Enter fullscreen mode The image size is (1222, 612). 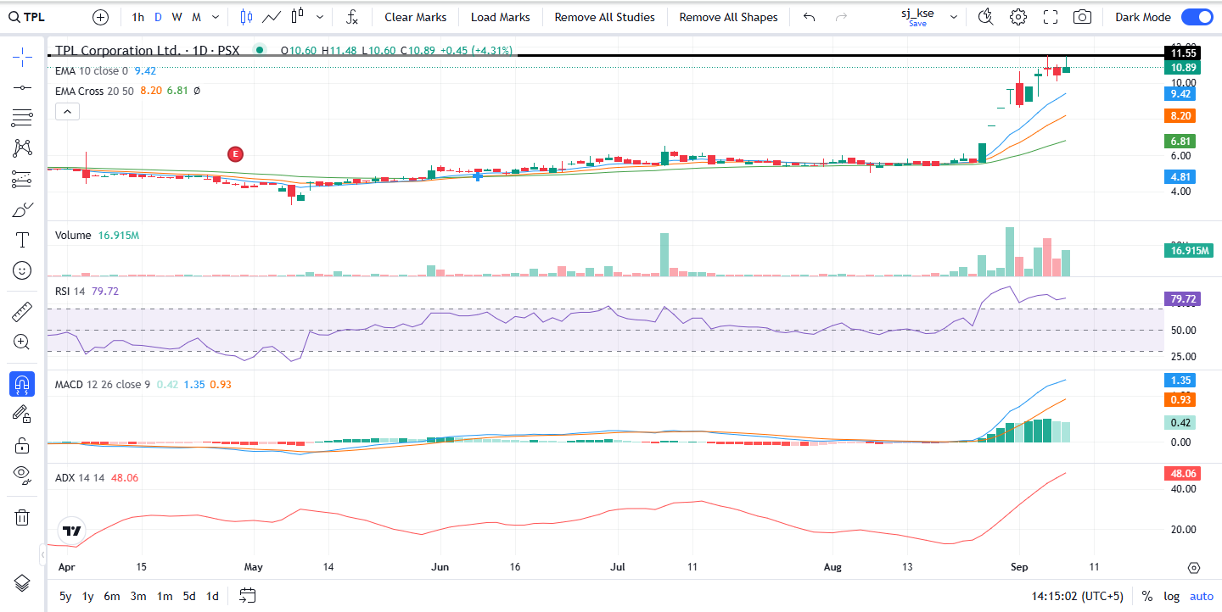point(1050,17)
